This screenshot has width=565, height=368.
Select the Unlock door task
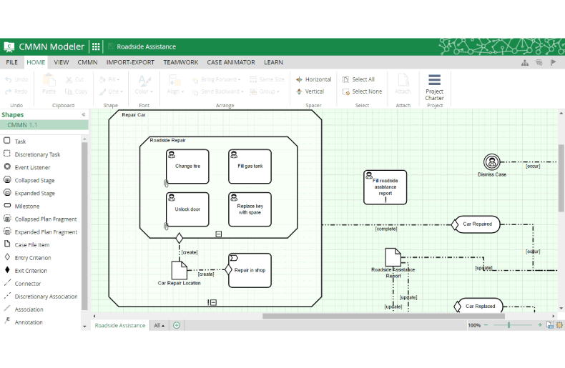[187, 209]
